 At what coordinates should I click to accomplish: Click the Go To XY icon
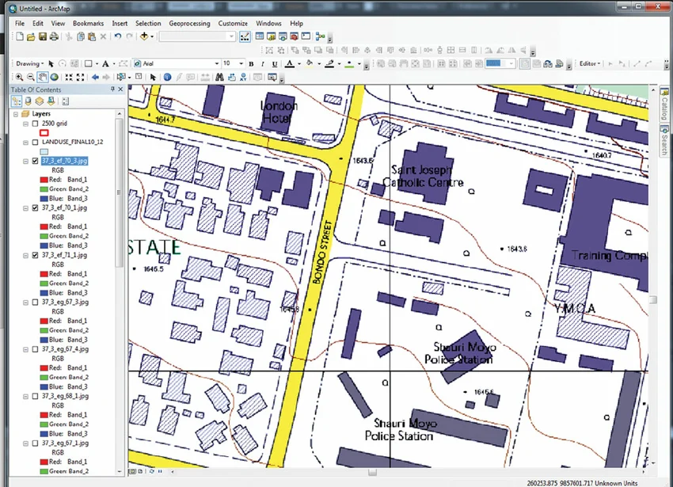coord(243,78)
